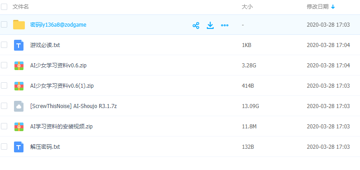Click the text file icon for 解压密码.txt
The height and width of the screenshot is (170, 360).
coord(19,147)
